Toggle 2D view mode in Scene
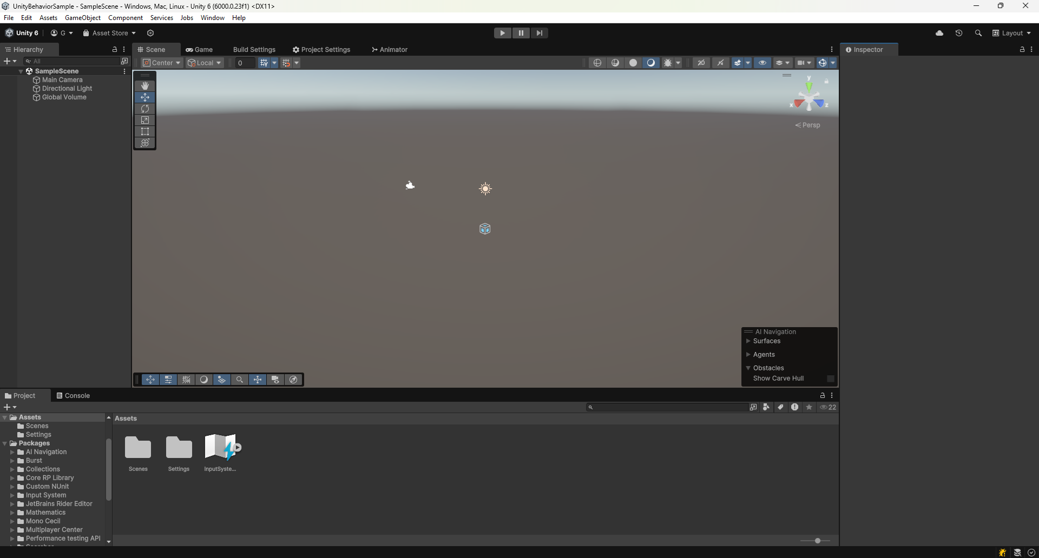Image resolution: width=1039 pixels, height=558 pixels. [701, 63]
